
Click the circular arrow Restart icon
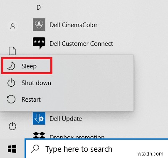pos(11,99)
